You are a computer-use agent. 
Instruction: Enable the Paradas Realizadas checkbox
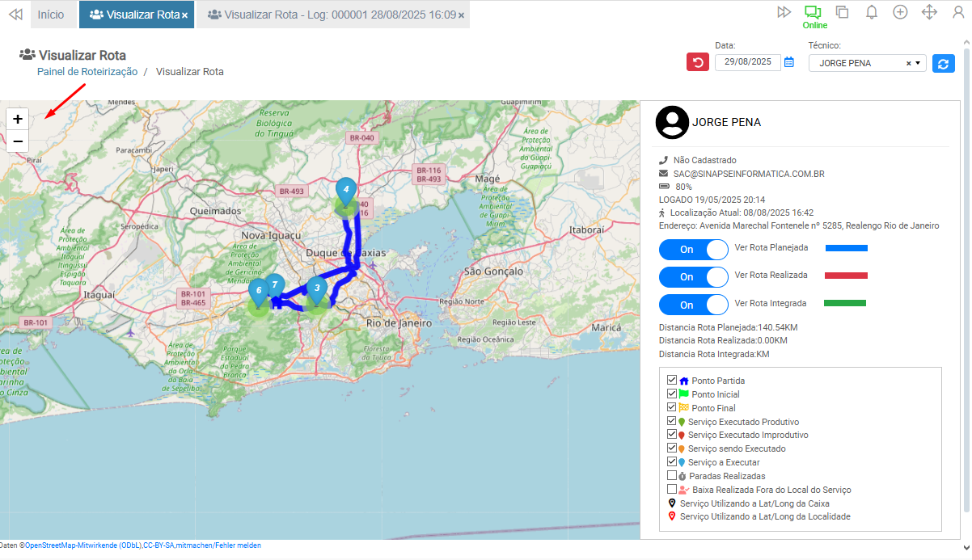pos(672,476)
